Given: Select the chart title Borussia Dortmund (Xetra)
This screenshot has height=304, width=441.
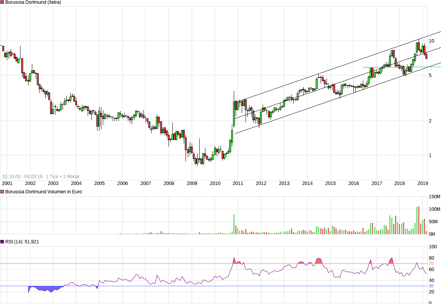Looking at the screenshot, I should pos(33,2).
